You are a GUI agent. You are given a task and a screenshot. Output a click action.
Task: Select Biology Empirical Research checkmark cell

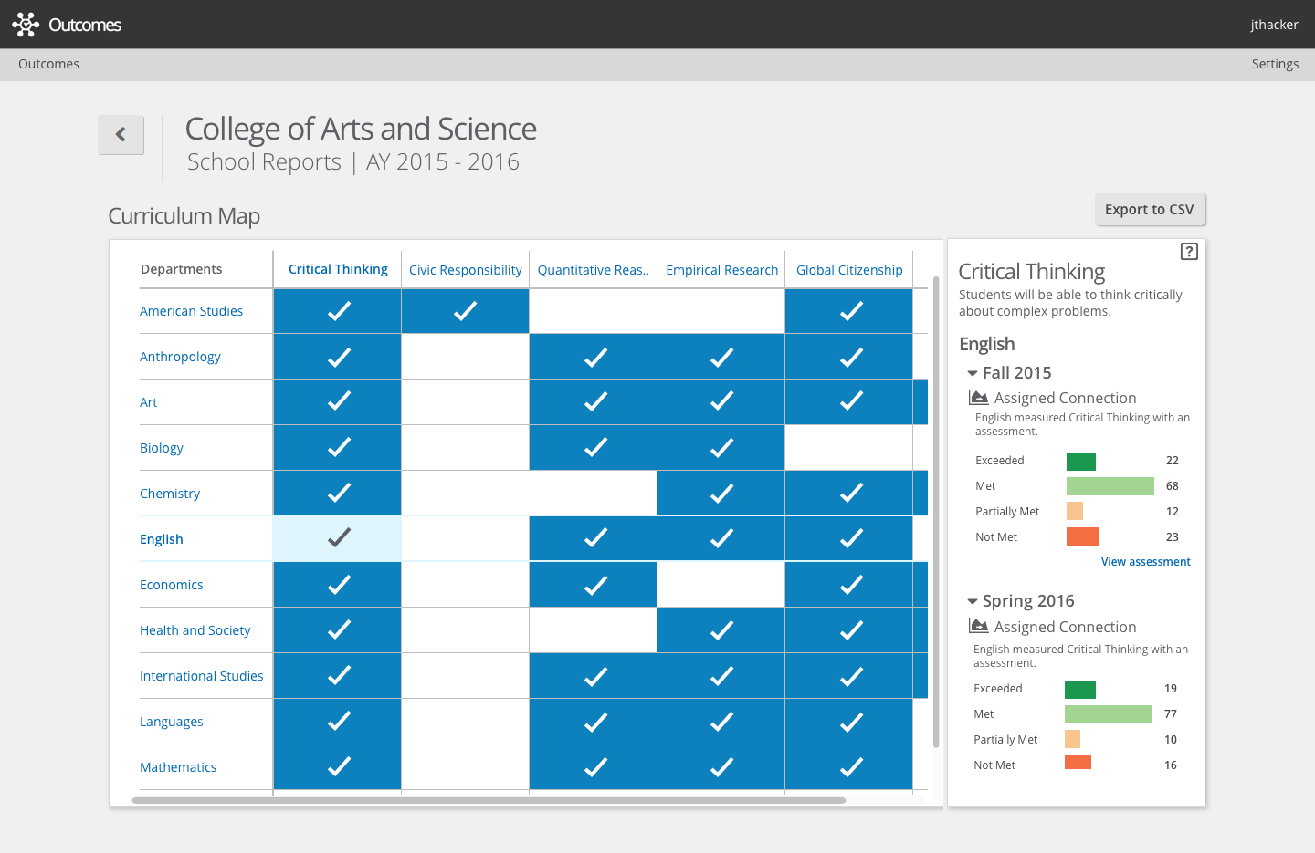[x=721, y=448]
